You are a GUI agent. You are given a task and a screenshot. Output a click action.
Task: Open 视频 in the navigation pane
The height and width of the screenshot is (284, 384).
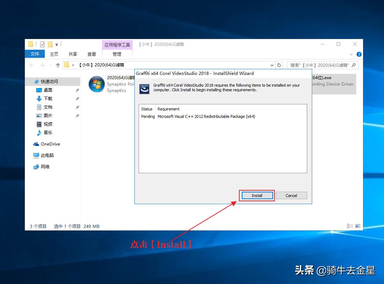pyautogui.click(x=48, y=124)
